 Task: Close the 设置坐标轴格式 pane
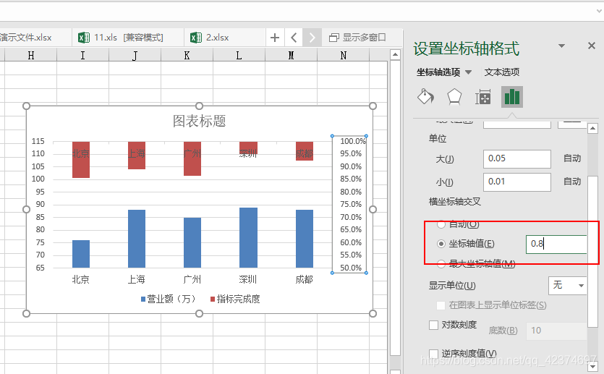tap(592, 46)
